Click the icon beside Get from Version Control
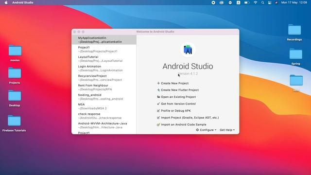The width and height of the screenshot is (311, 175). [x=158, y=104]
